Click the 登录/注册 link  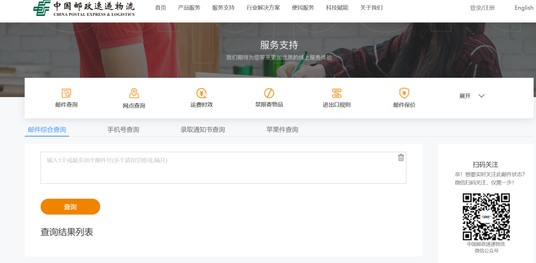[482, 8]
